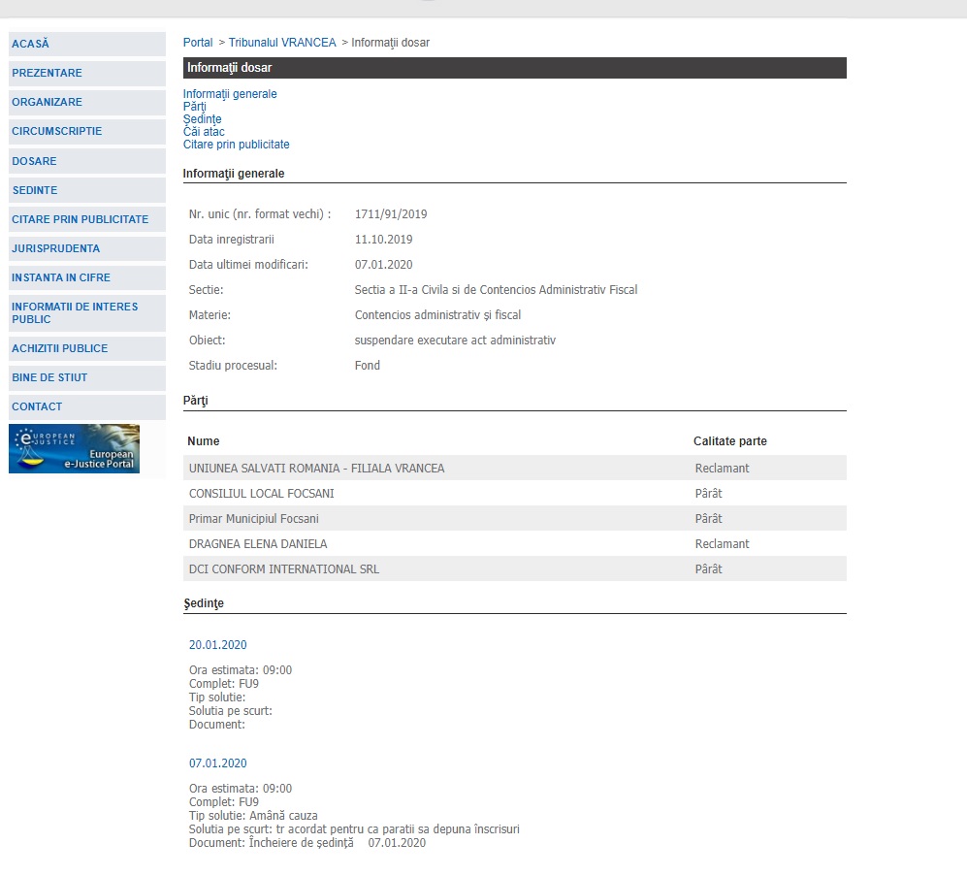Open the European e-Justice Portal banner

pos(74,448)
